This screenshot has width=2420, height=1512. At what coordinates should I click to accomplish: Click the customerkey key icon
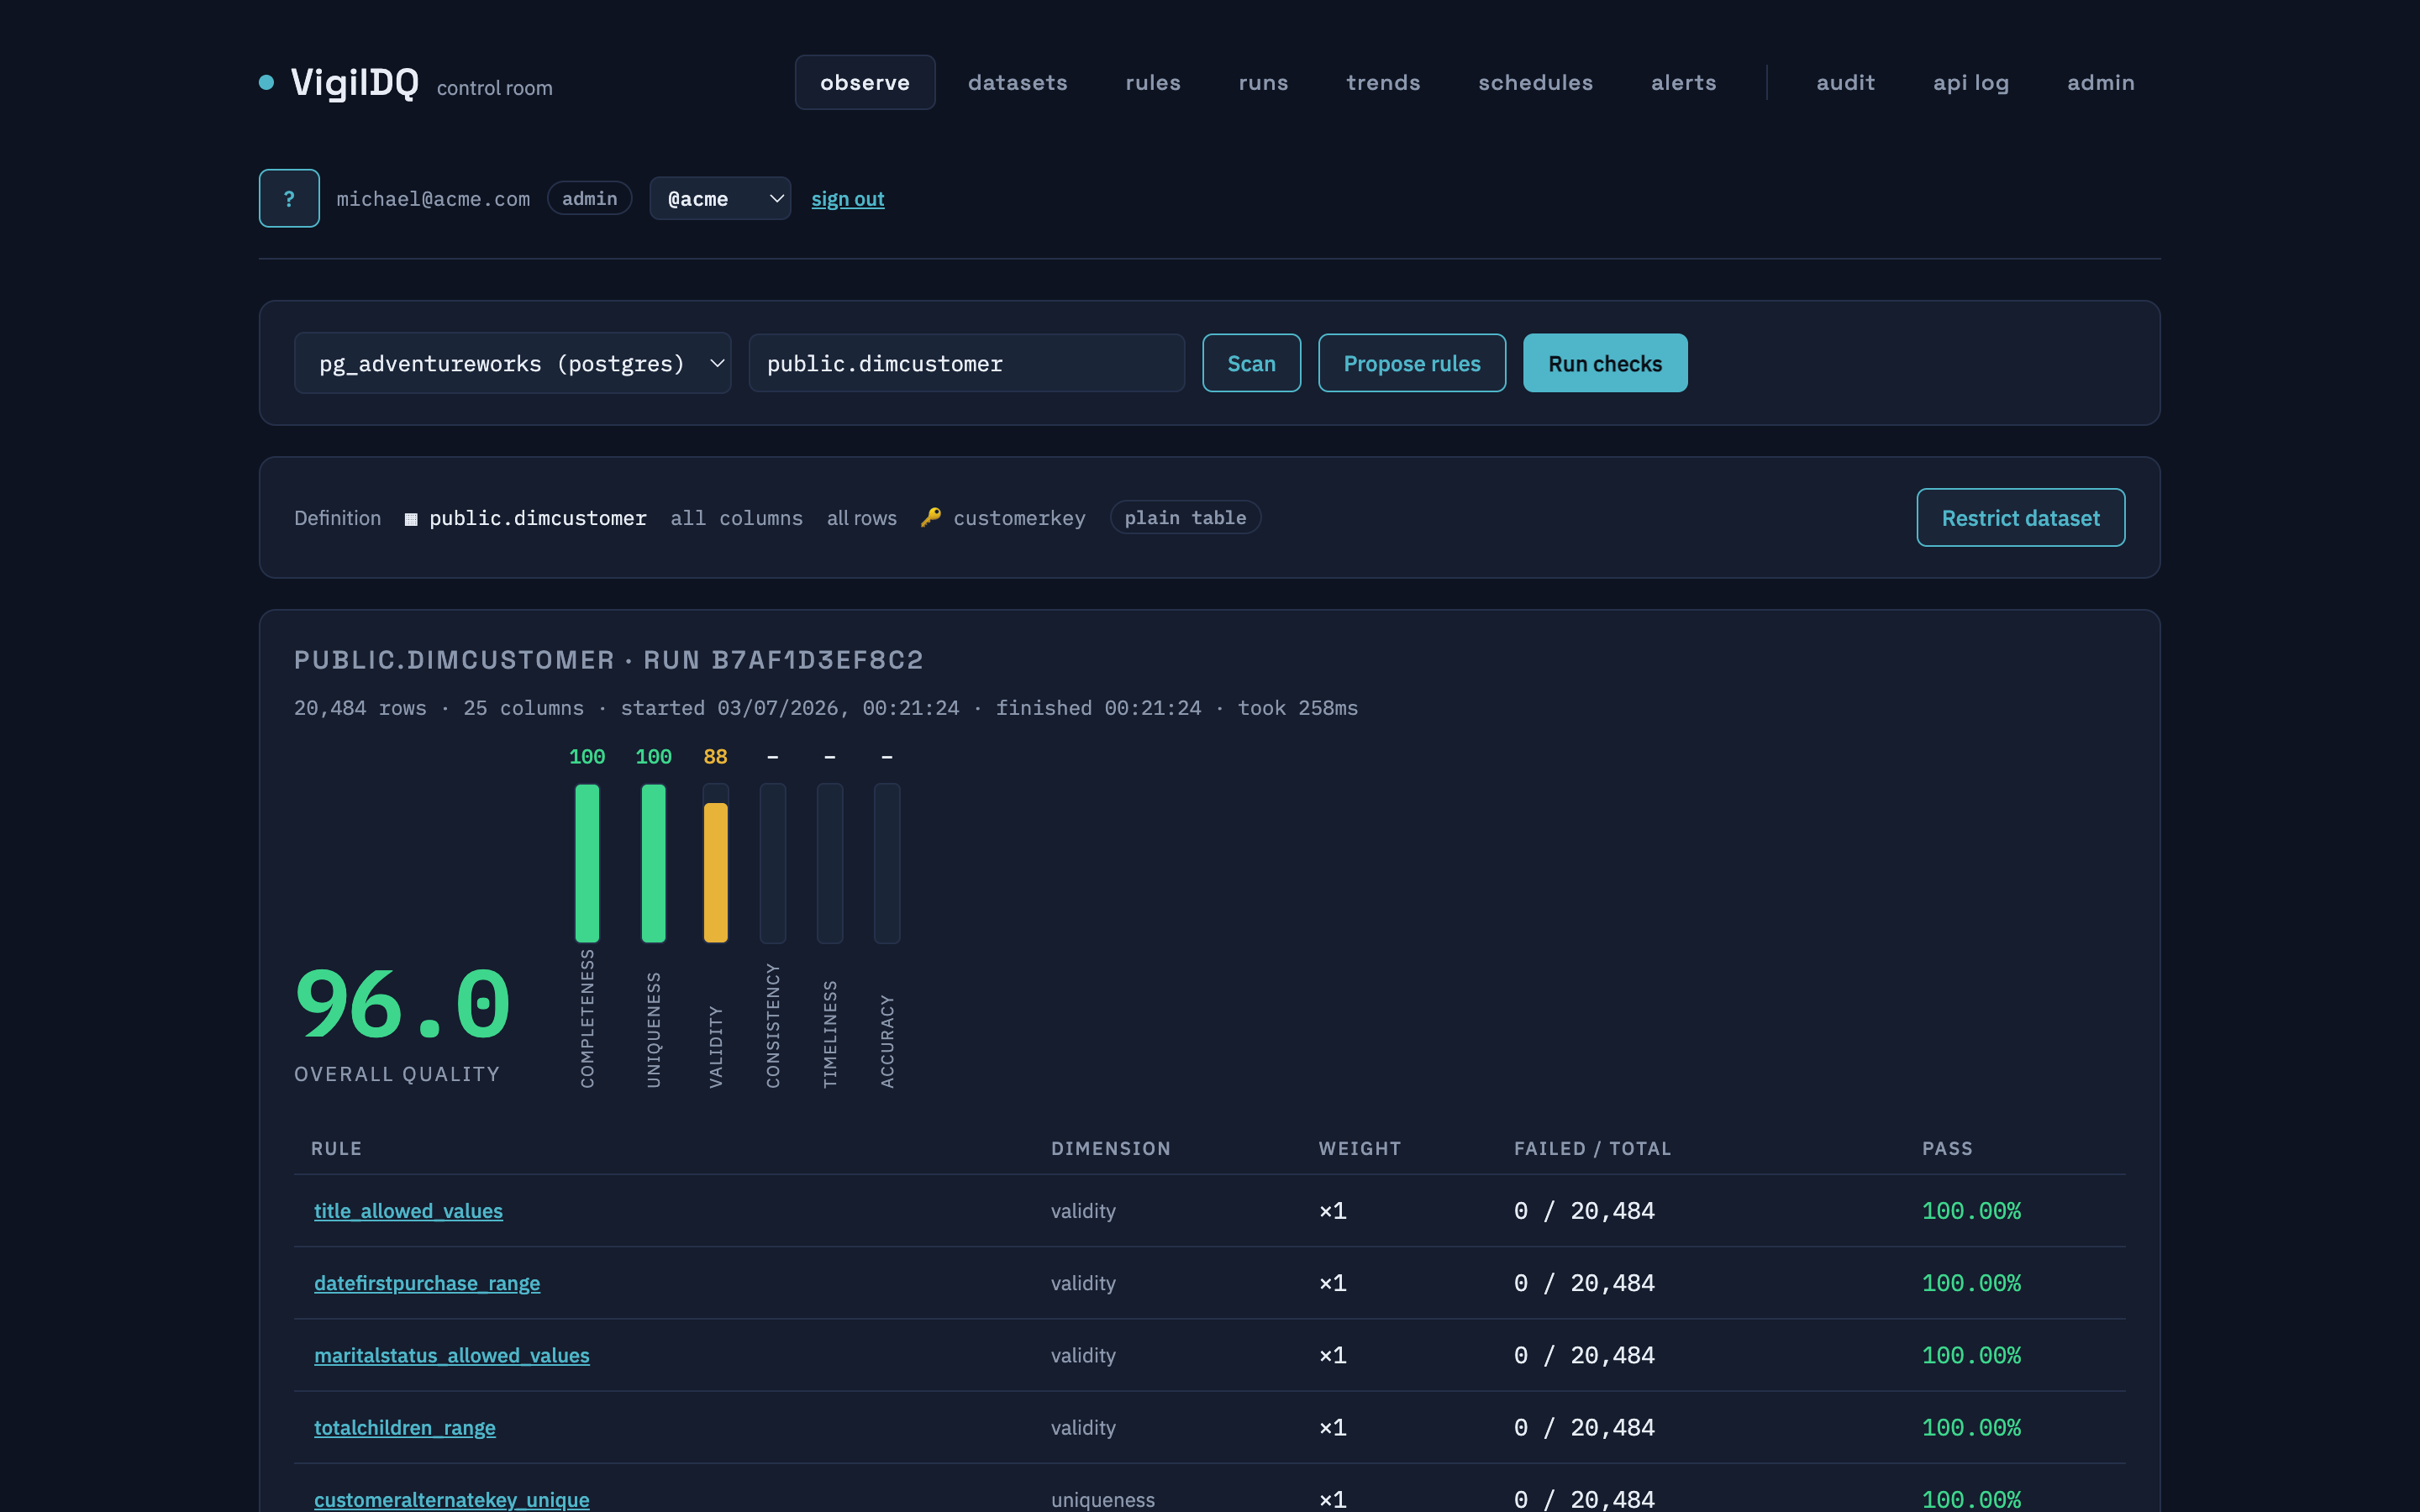coord(931,517)
